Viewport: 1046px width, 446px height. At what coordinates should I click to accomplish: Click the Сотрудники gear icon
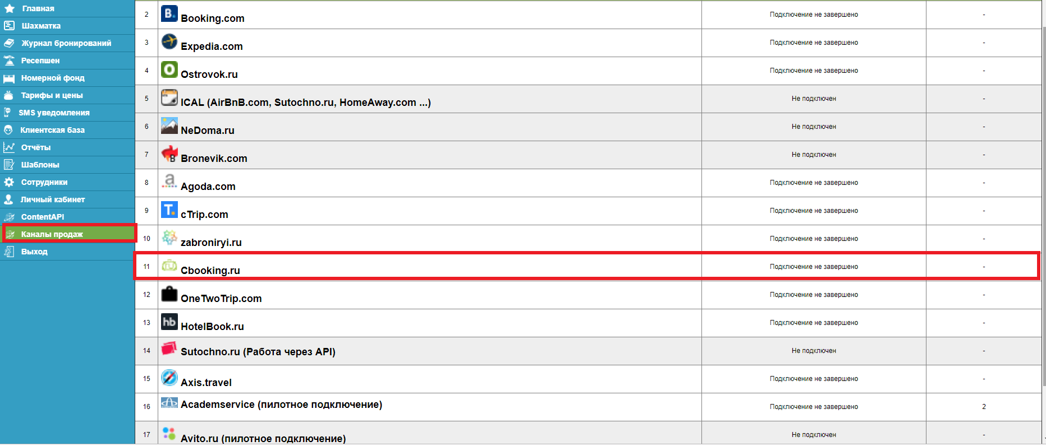(9, 182)
